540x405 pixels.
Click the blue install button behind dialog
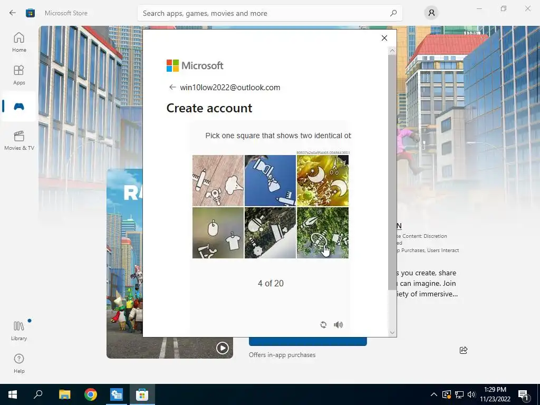click(x=307, y=341)
